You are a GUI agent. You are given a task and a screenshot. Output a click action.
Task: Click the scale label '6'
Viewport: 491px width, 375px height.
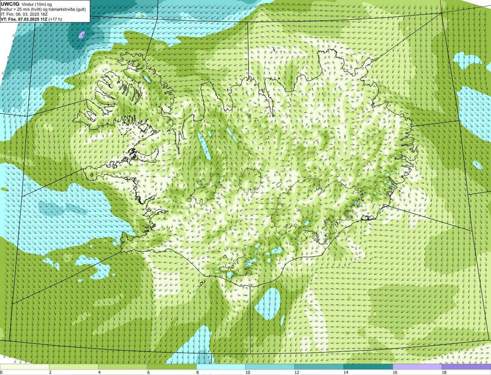[x=148, y=372]
